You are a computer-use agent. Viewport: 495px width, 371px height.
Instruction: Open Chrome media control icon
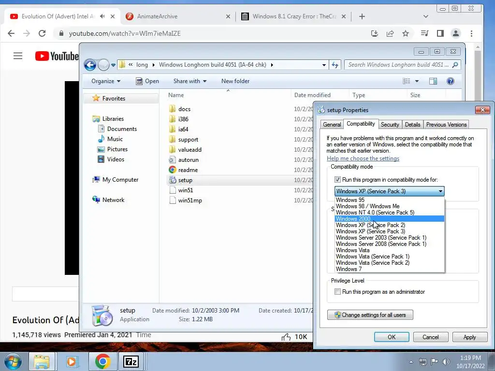tap(424, 33)
